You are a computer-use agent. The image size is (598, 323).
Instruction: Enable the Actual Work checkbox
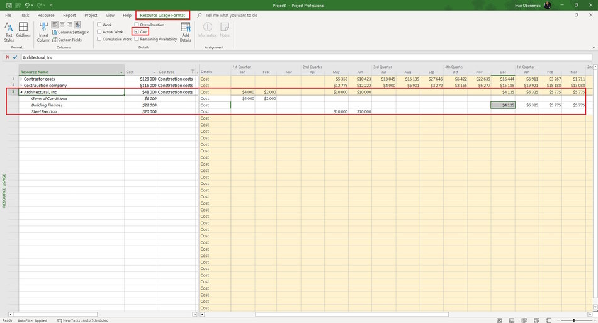pos(99,31)
